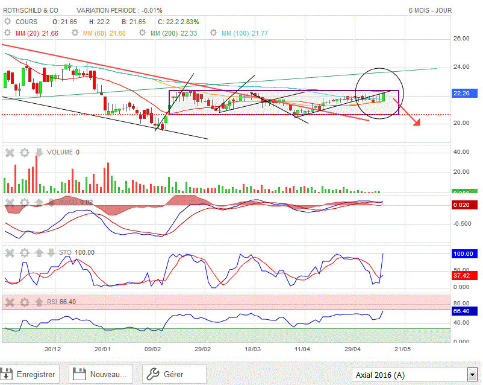483x385 pixels.
Task: Move the RSI panel up
Action: click(39, 302)
